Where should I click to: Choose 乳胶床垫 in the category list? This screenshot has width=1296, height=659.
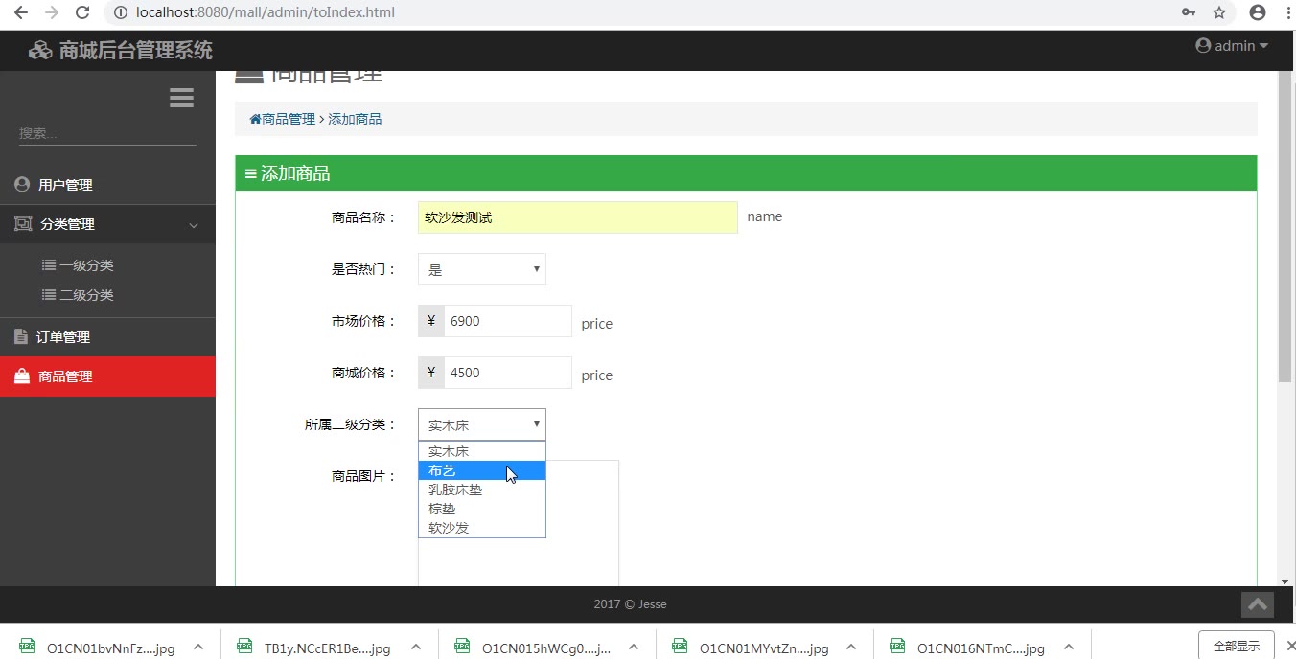click(482, 489)
